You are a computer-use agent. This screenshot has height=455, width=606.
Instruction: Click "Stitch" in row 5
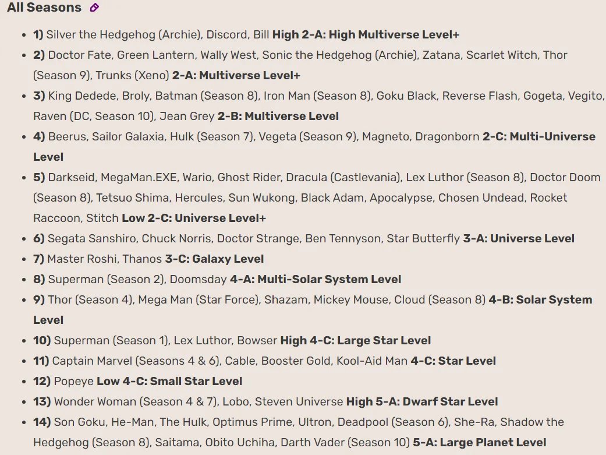tap(102, 218)
